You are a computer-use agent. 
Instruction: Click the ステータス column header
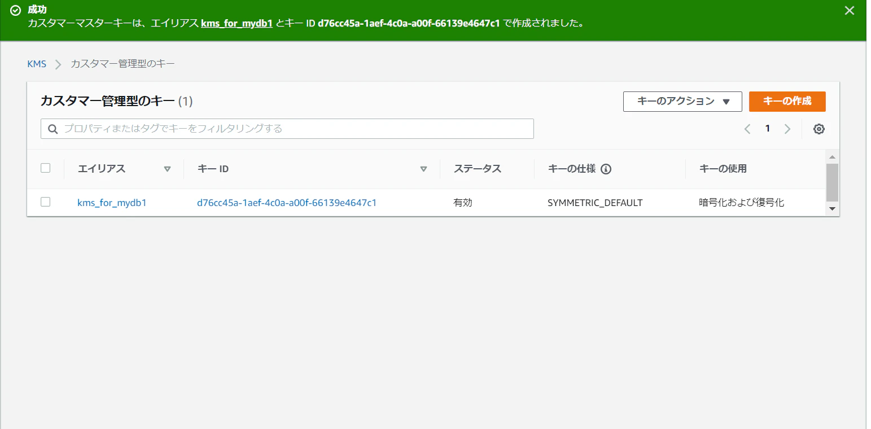coord(478,169)
